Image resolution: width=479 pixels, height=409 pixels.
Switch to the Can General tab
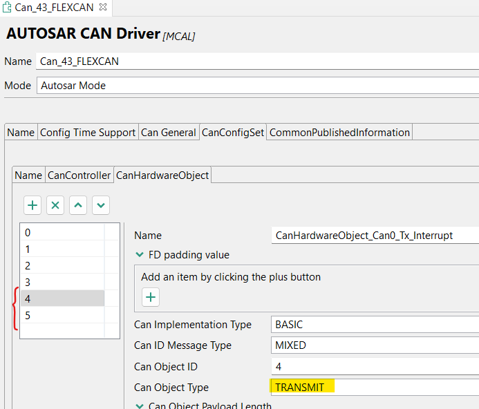pos(169,132)
